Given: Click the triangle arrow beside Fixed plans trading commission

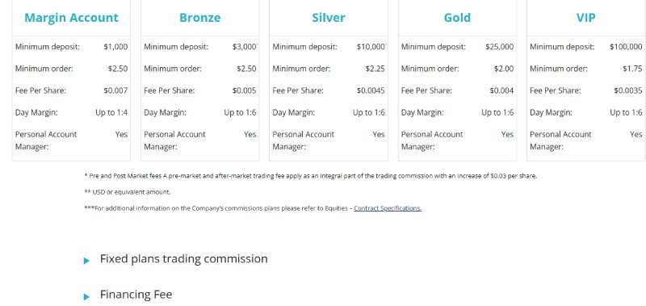Looking at the screenshot, I should click(x=86, y=260).
